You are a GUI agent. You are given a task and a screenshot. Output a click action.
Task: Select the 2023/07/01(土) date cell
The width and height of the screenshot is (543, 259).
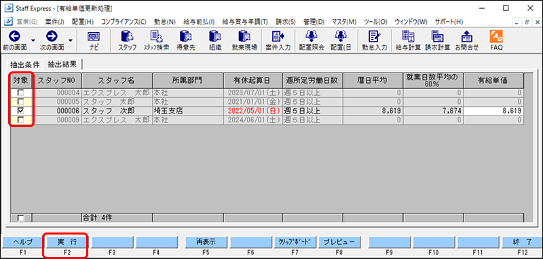pos(252,93)
